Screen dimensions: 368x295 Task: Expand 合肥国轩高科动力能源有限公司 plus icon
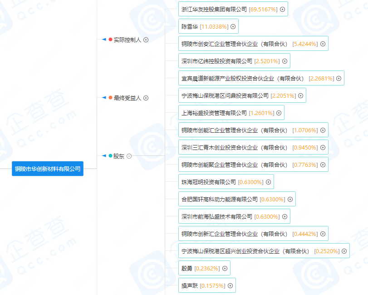[x=289, y=199]
